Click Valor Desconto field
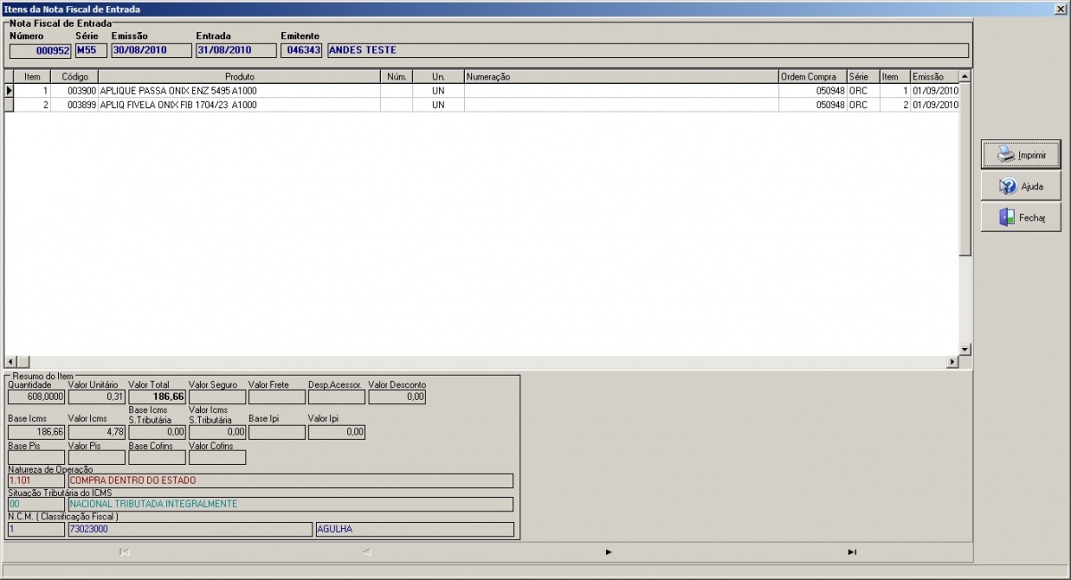 [x=396, y=397]
